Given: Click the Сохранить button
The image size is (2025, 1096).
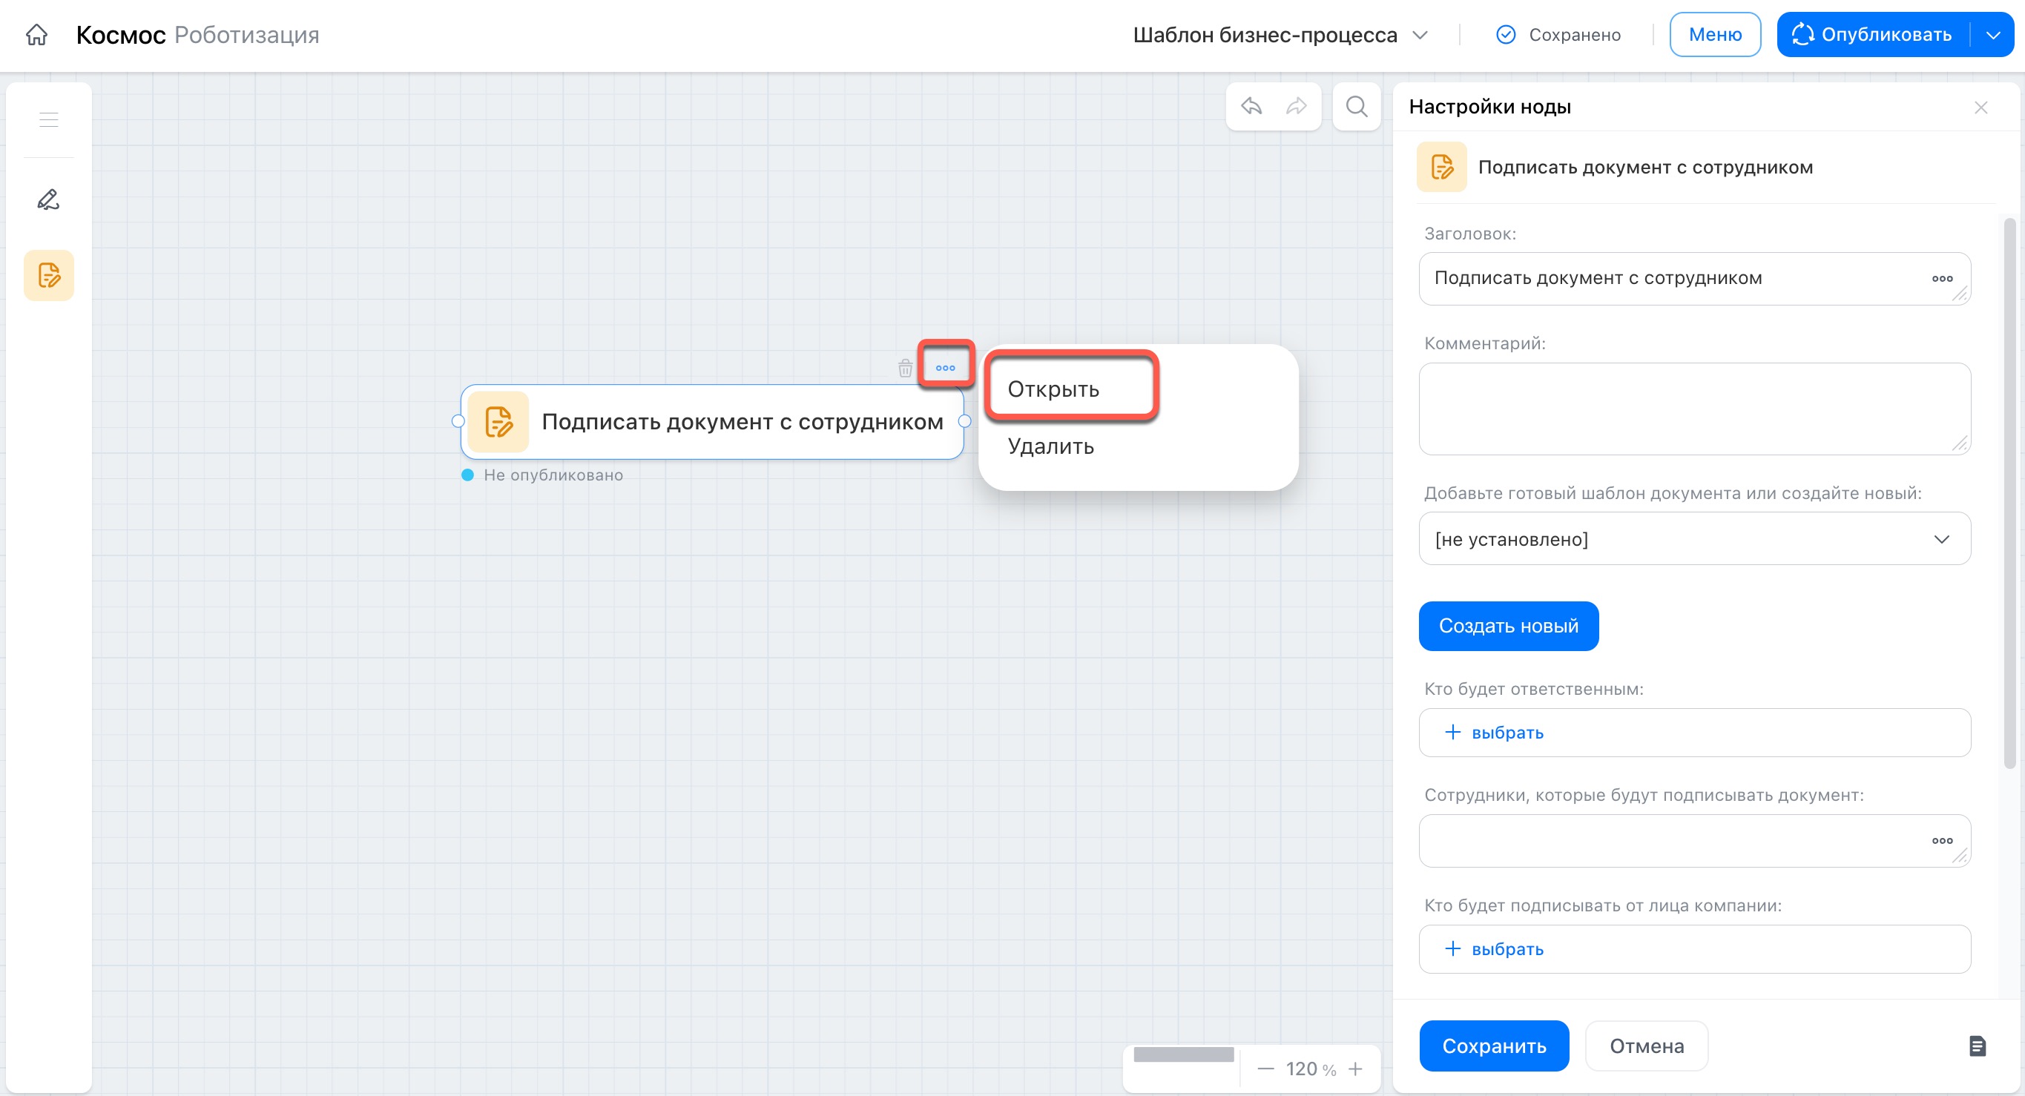Looking at the screenshot, I should [x=1494, y=1046].
